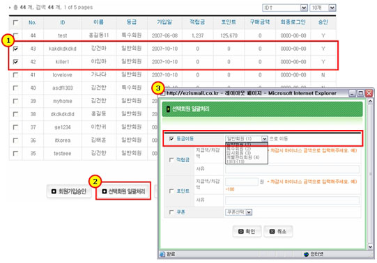This screenshot has height=263, width=377.
Task: Click the popup scrollbar up arrow
Action: click(x=370, y=102)
